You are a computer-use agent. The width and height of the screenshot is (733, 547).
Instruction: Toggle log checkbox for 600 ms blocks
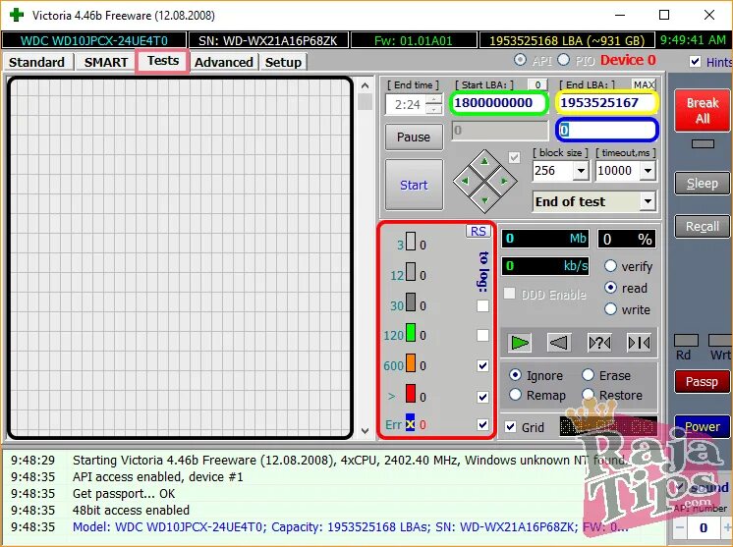pos(482,365)
